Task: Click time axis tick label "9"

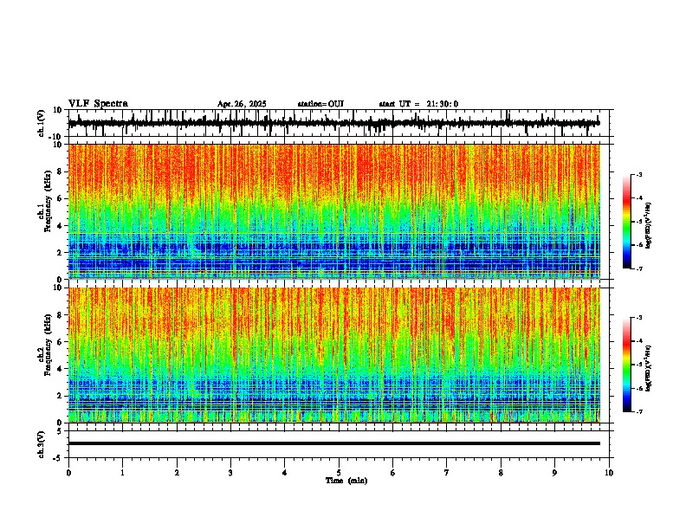Action: click(554, 473)
